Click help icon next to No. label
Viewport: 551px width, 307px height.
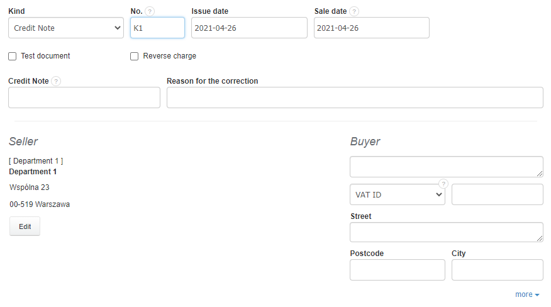150,11
